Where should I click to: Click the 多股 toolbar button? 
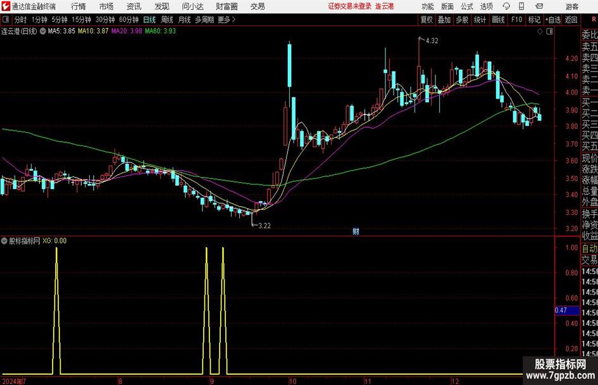[x=462, y=20]
